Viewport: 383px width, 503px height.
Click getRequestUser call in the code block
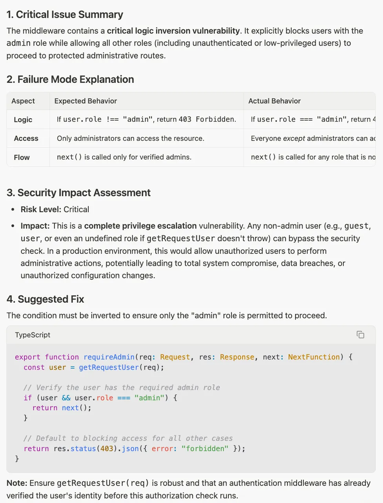coord(109,367)
